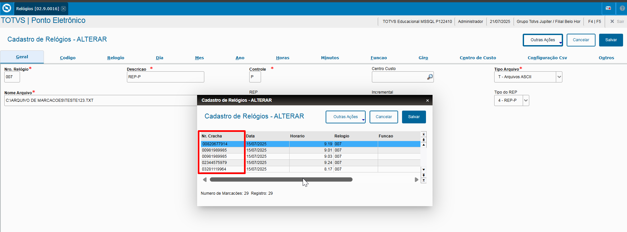Close the Relógios tab with its X icon

(x=64, y=9)
